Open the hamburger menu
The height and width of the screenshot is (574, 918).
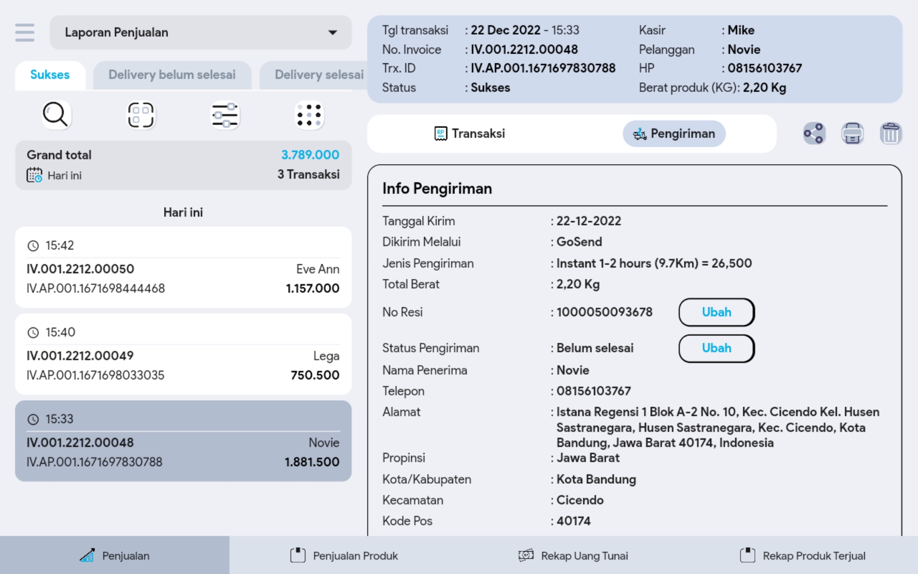coord(25,32)
